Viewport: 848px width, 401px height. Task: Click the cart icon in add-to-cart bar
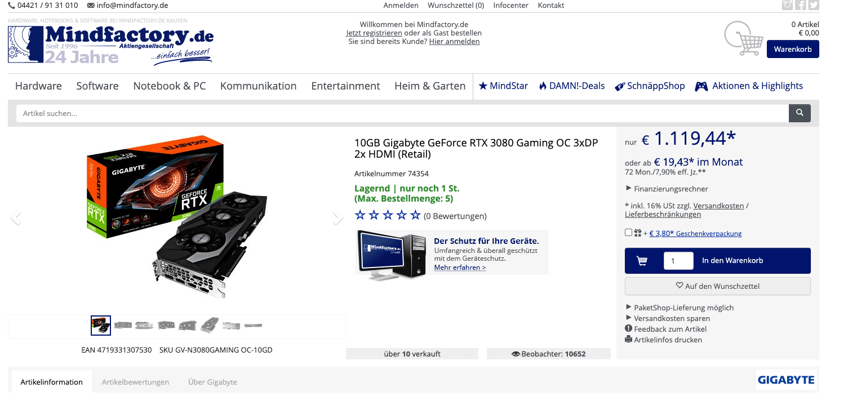click(642, 261)
